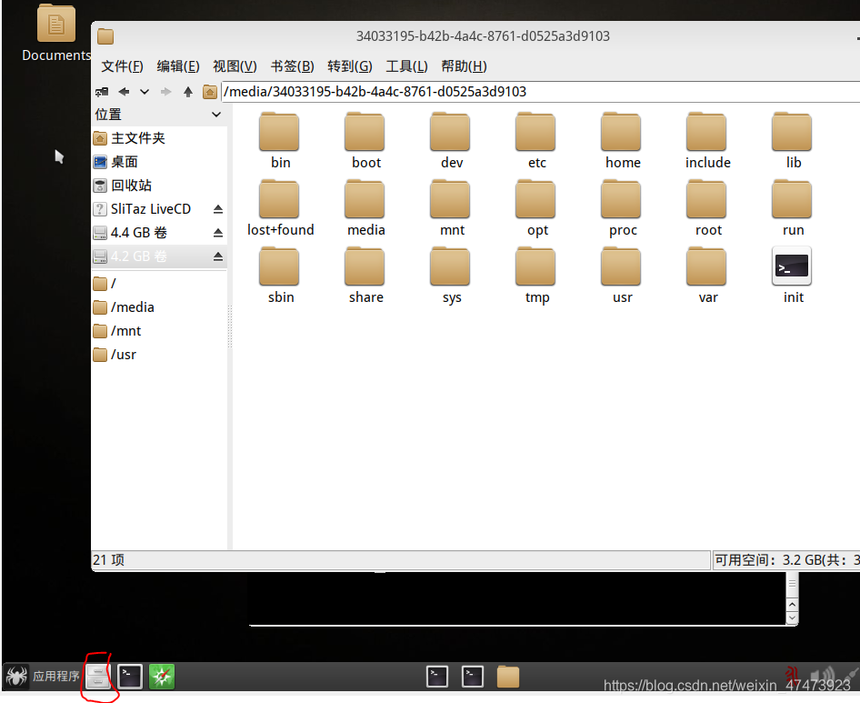Open Documents folder on desktop
Image resolution: width=860 pixels, height=703 pixels.
pyautogui.click(x=56, y=33)
